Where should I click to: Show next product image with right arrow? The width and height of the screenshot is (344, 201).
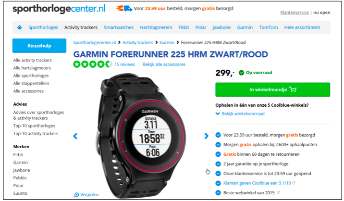point(206,136)
